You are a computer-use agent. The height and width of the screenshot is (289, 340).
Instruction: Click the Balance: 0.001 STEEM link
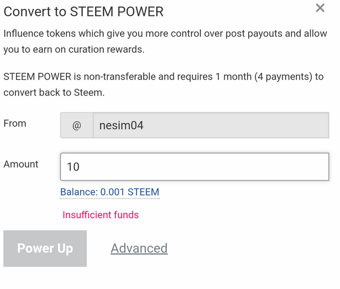pos(109,192)
